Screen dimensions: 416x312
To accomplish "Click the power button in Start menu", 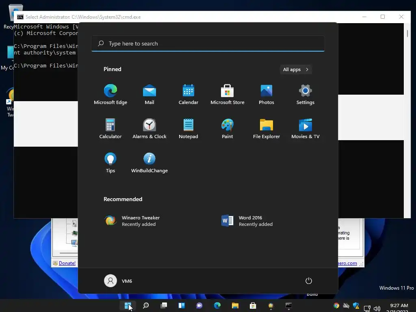I will pos(309,281).
